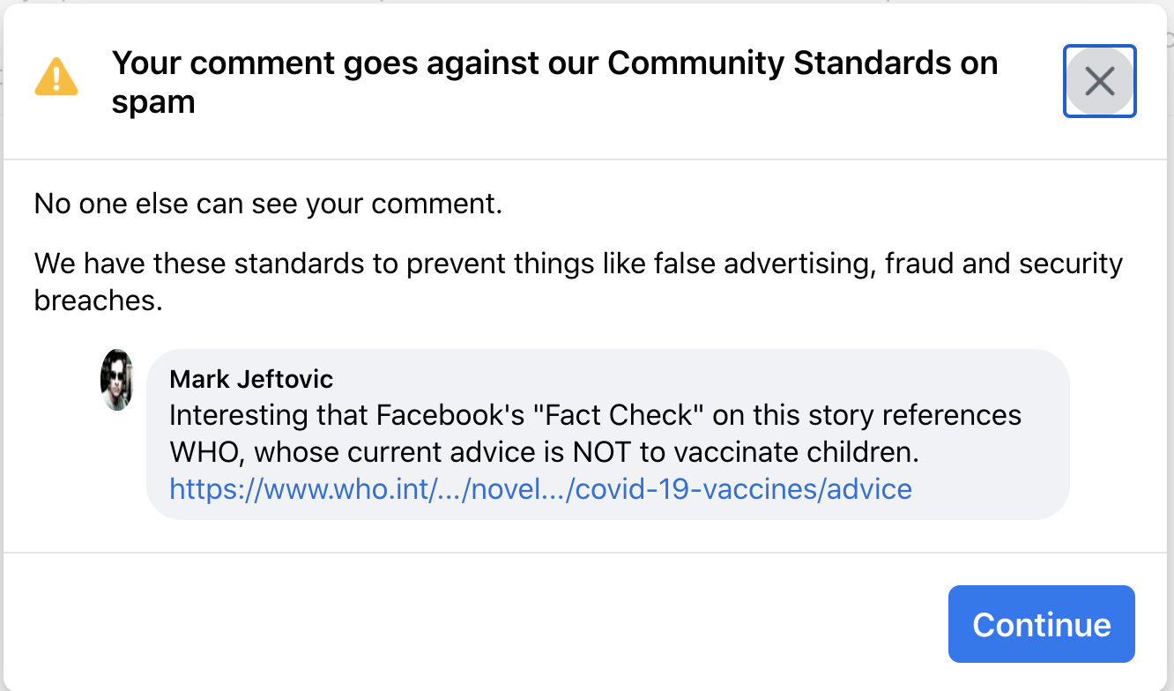This screenshot has width=1174, height=691.
Task: Open the who.int covid-19 vaccines advice link
Action: [540, 488]
